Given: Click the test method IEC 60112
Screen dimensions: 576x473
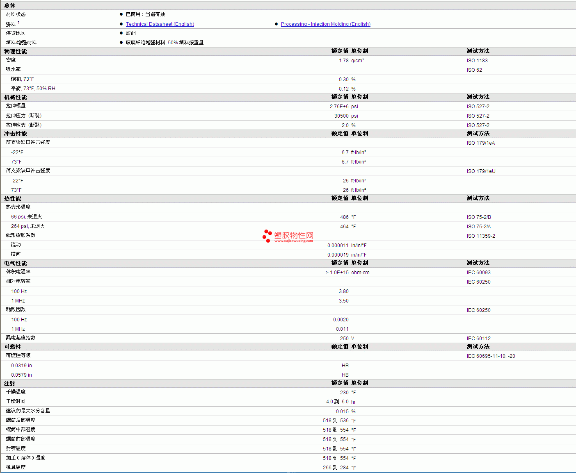Looking at the screenshot, I should click(x=479, y=339).
